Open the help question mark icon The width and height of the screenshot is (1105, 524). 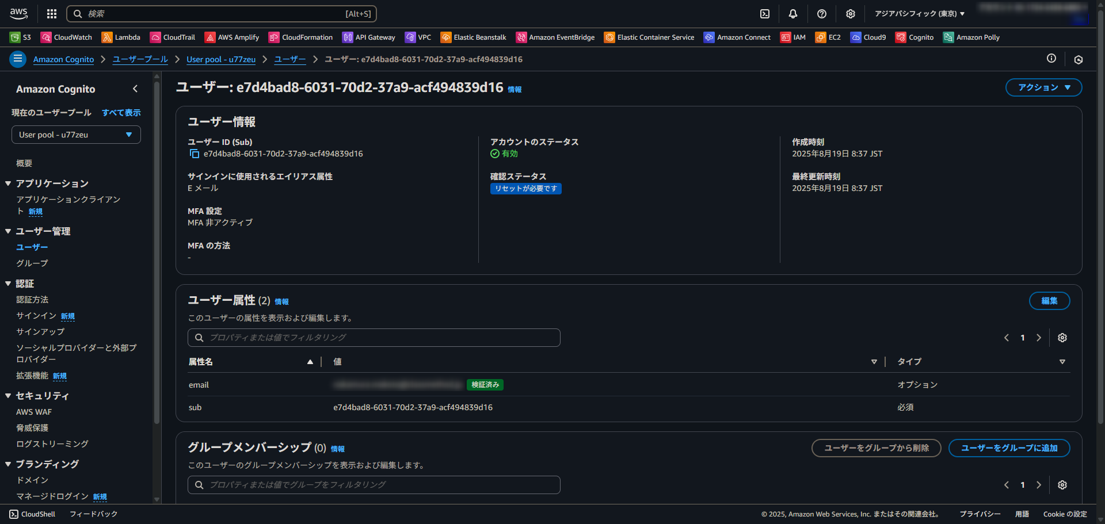click(822, 14)
